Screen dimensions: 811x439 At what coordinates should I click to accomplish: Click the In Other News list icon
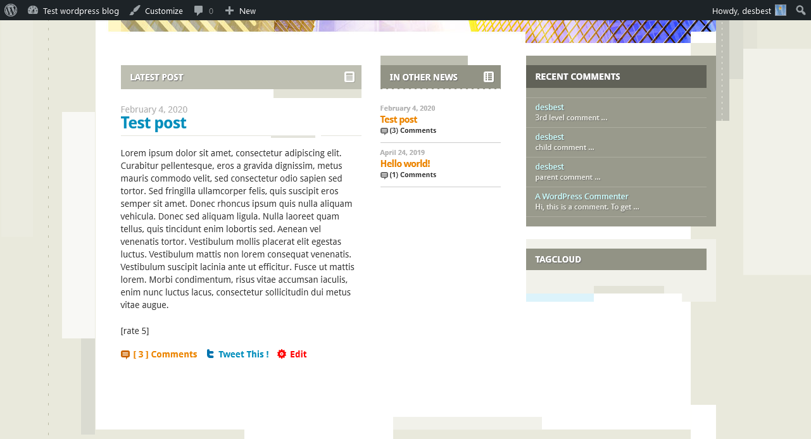click(x=489, y=77)
